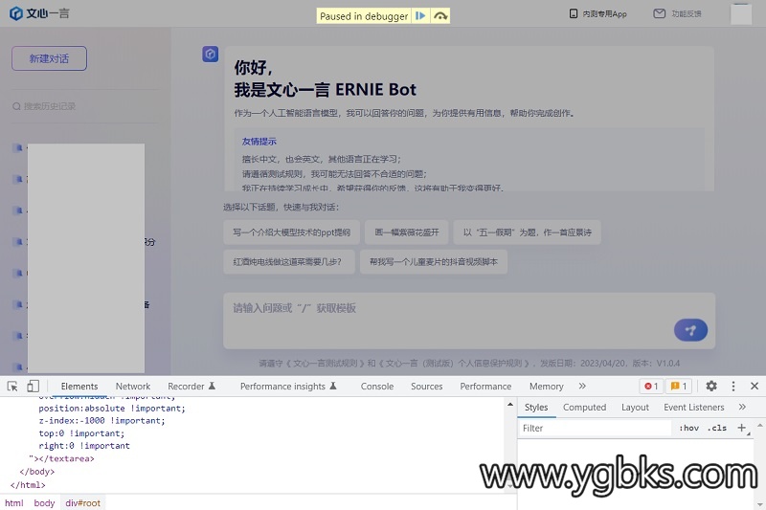Select the Event Listeners sidebar tab
The image size is (766, 510).
tap(693, 407)
